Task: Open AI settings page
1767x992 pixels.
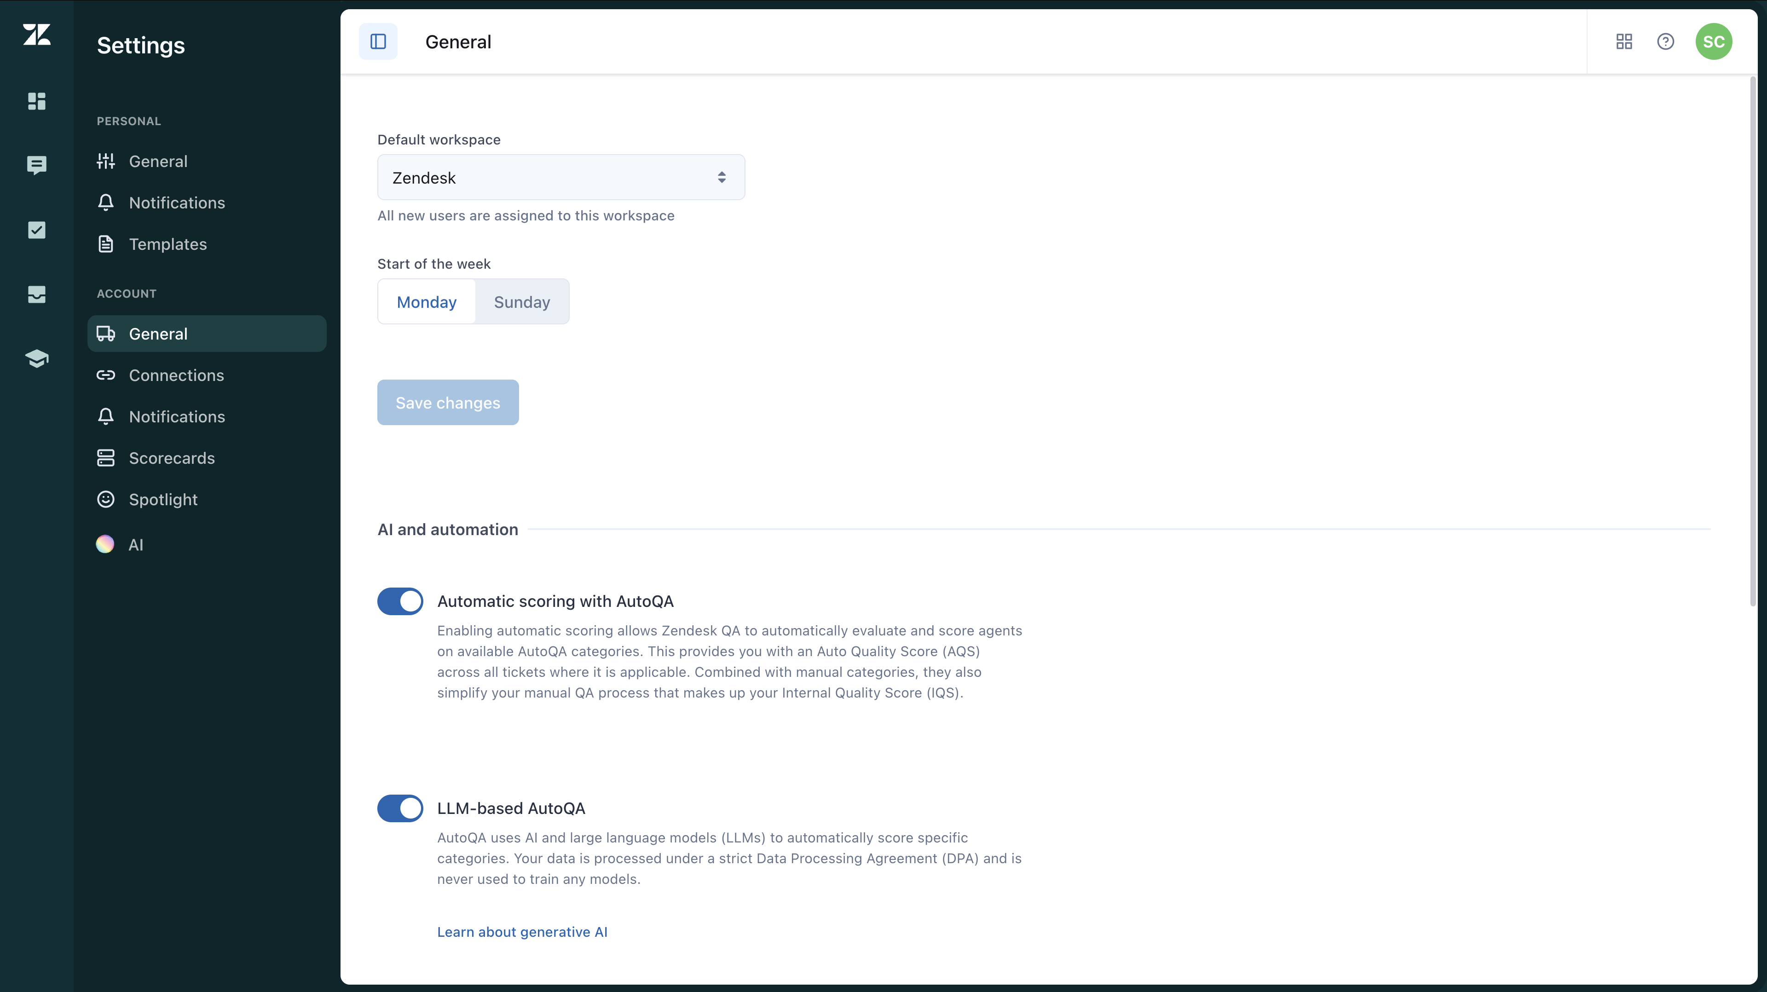Action: [207, 545]
